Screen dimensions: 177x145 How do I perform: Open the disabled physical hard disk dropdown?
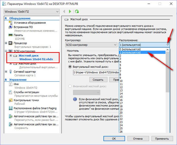(86, 92)
